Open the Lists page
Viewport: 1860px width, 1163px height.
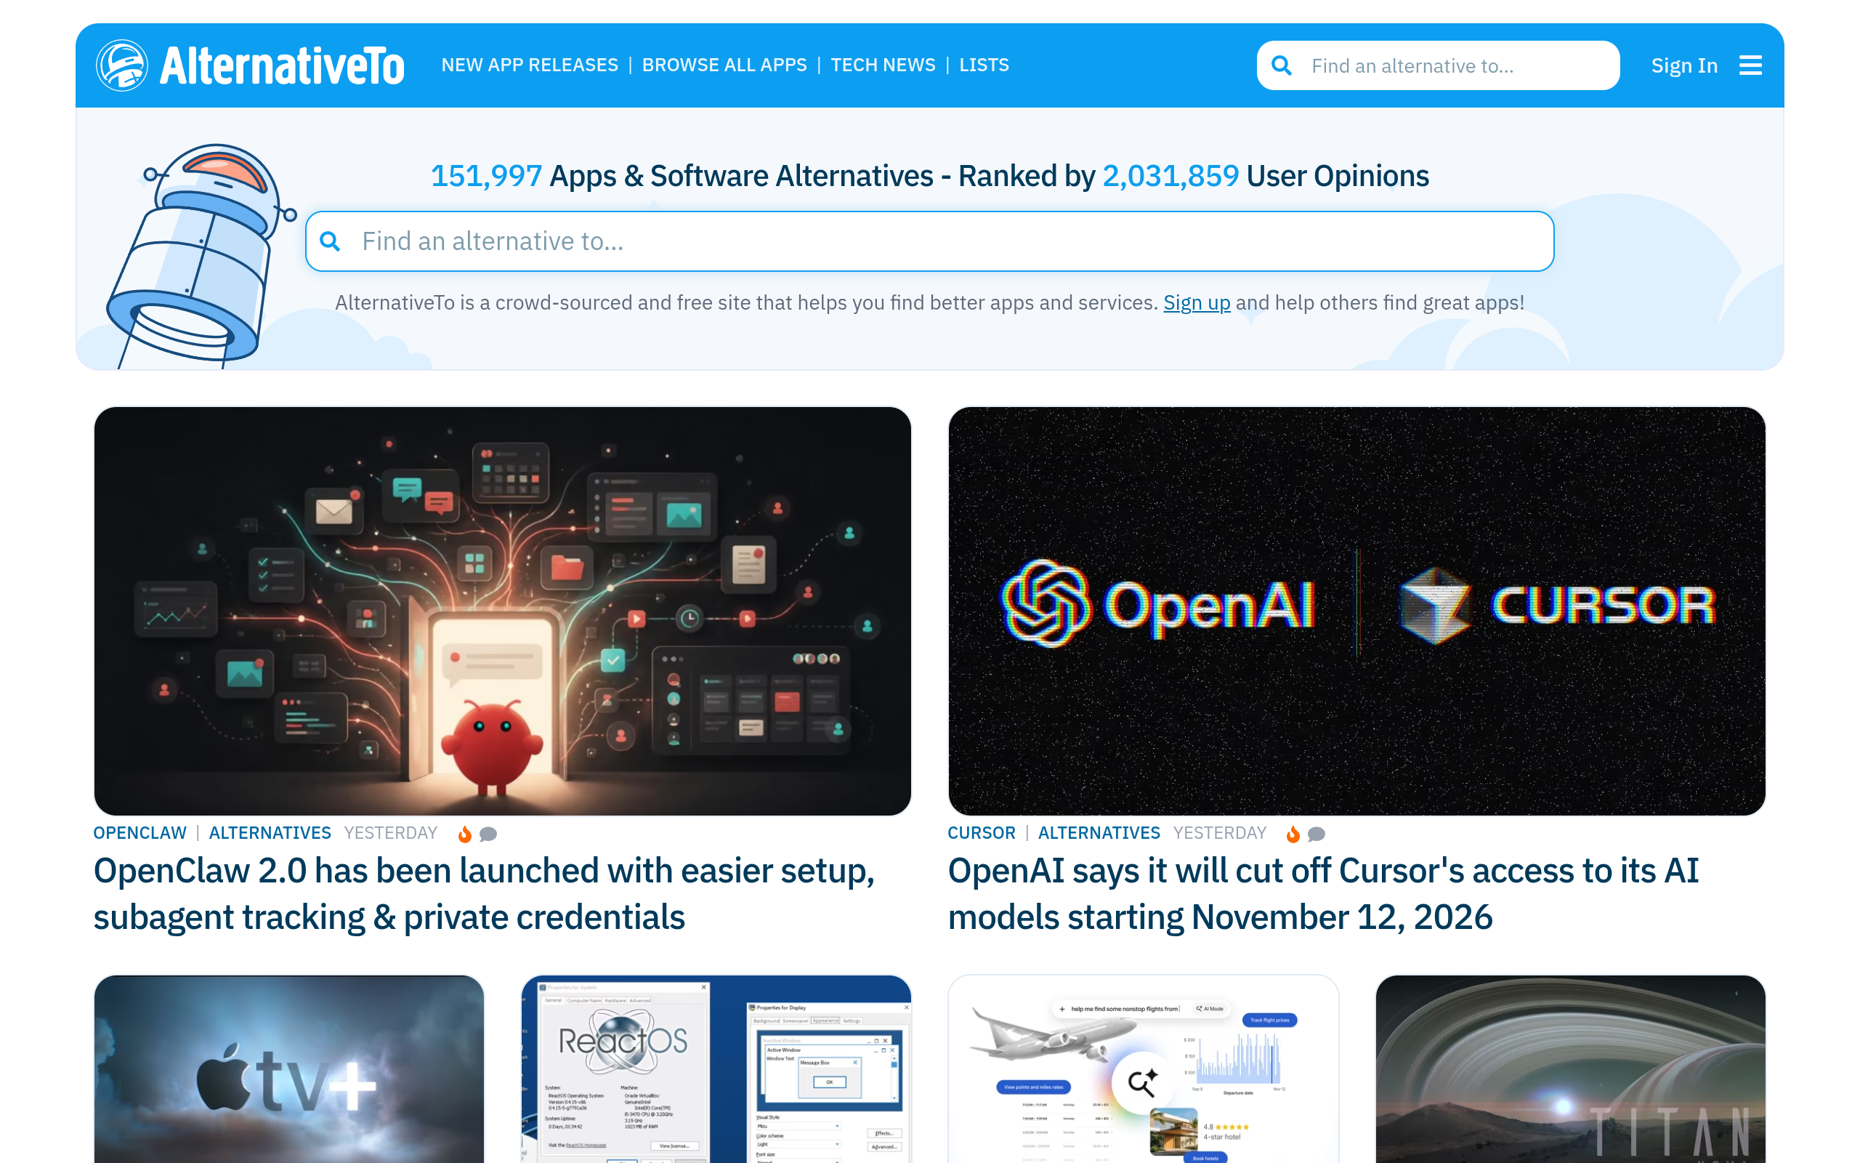click(984, 65)
